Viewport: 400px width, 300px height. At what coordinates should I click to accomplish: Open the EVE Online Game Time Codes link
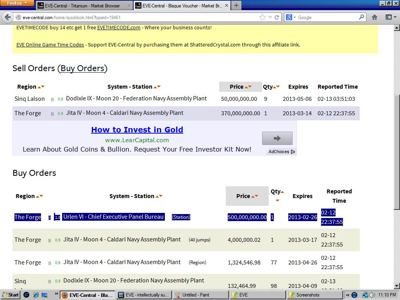(x=50, y=45)
